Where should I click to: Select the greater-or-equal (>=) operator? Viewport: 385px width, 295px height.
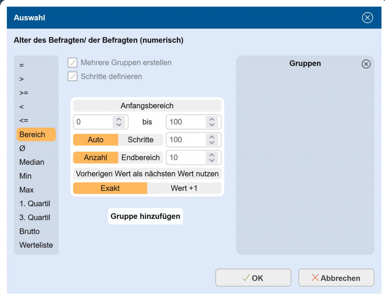point(24,93)
